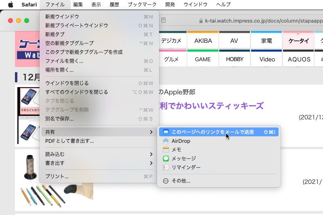Click the その他 ellipsis icon
Image resolution: width=323 pixels, height=215 pixels.
166,181
